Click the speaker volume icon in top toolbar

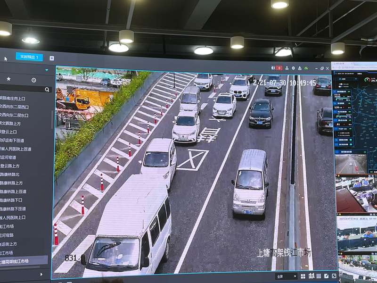(x=273, y=68)
